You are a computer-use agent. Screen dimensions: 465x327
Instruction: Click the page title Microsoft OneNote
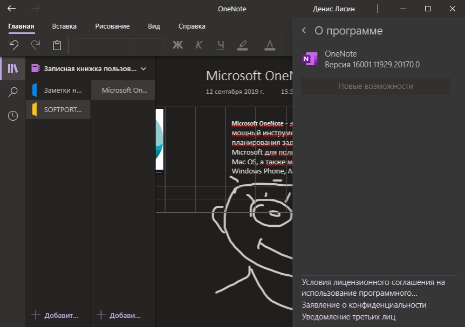pos(249,76)
